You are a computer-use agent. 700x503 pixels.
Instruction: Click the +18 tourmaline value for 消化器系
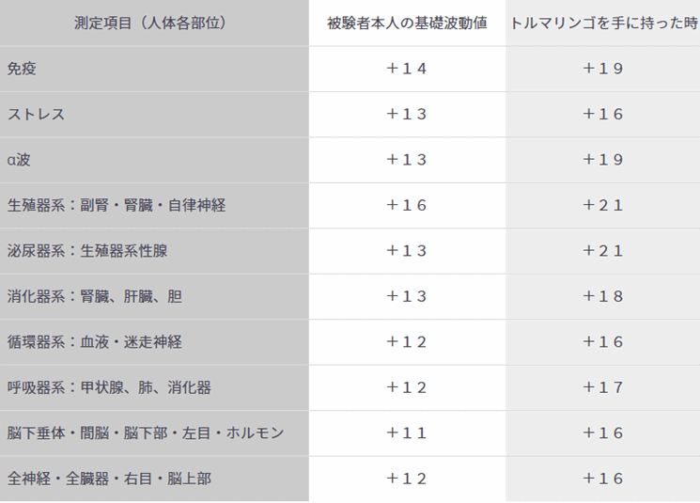[602, 296]
